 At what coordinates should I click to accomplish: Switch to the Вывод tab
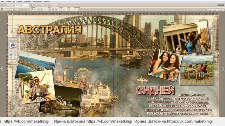(51, 5)
